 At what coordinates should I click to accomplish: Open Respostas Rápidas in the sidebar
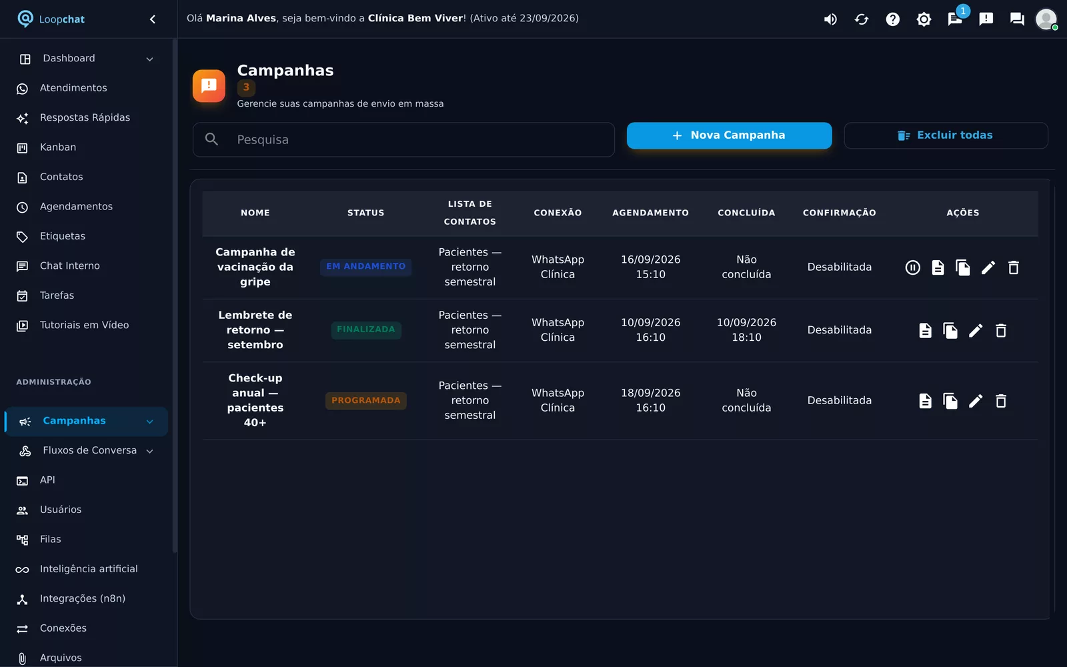point(87,118)
